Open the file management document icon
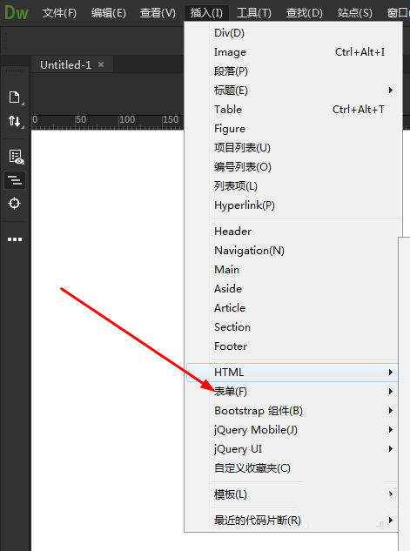The height and width of the screenshot is (551, 410). (15, 97)
